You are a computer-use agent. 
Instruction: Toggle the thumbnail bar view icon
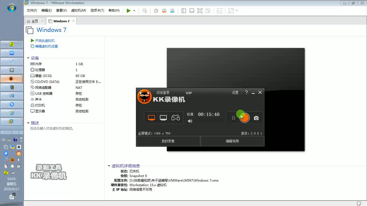(x=192, y=11)
